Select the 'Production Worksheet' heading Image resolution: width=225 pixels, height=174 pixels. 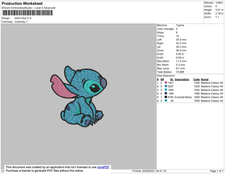pyautogui.click(x=22, y=3)
